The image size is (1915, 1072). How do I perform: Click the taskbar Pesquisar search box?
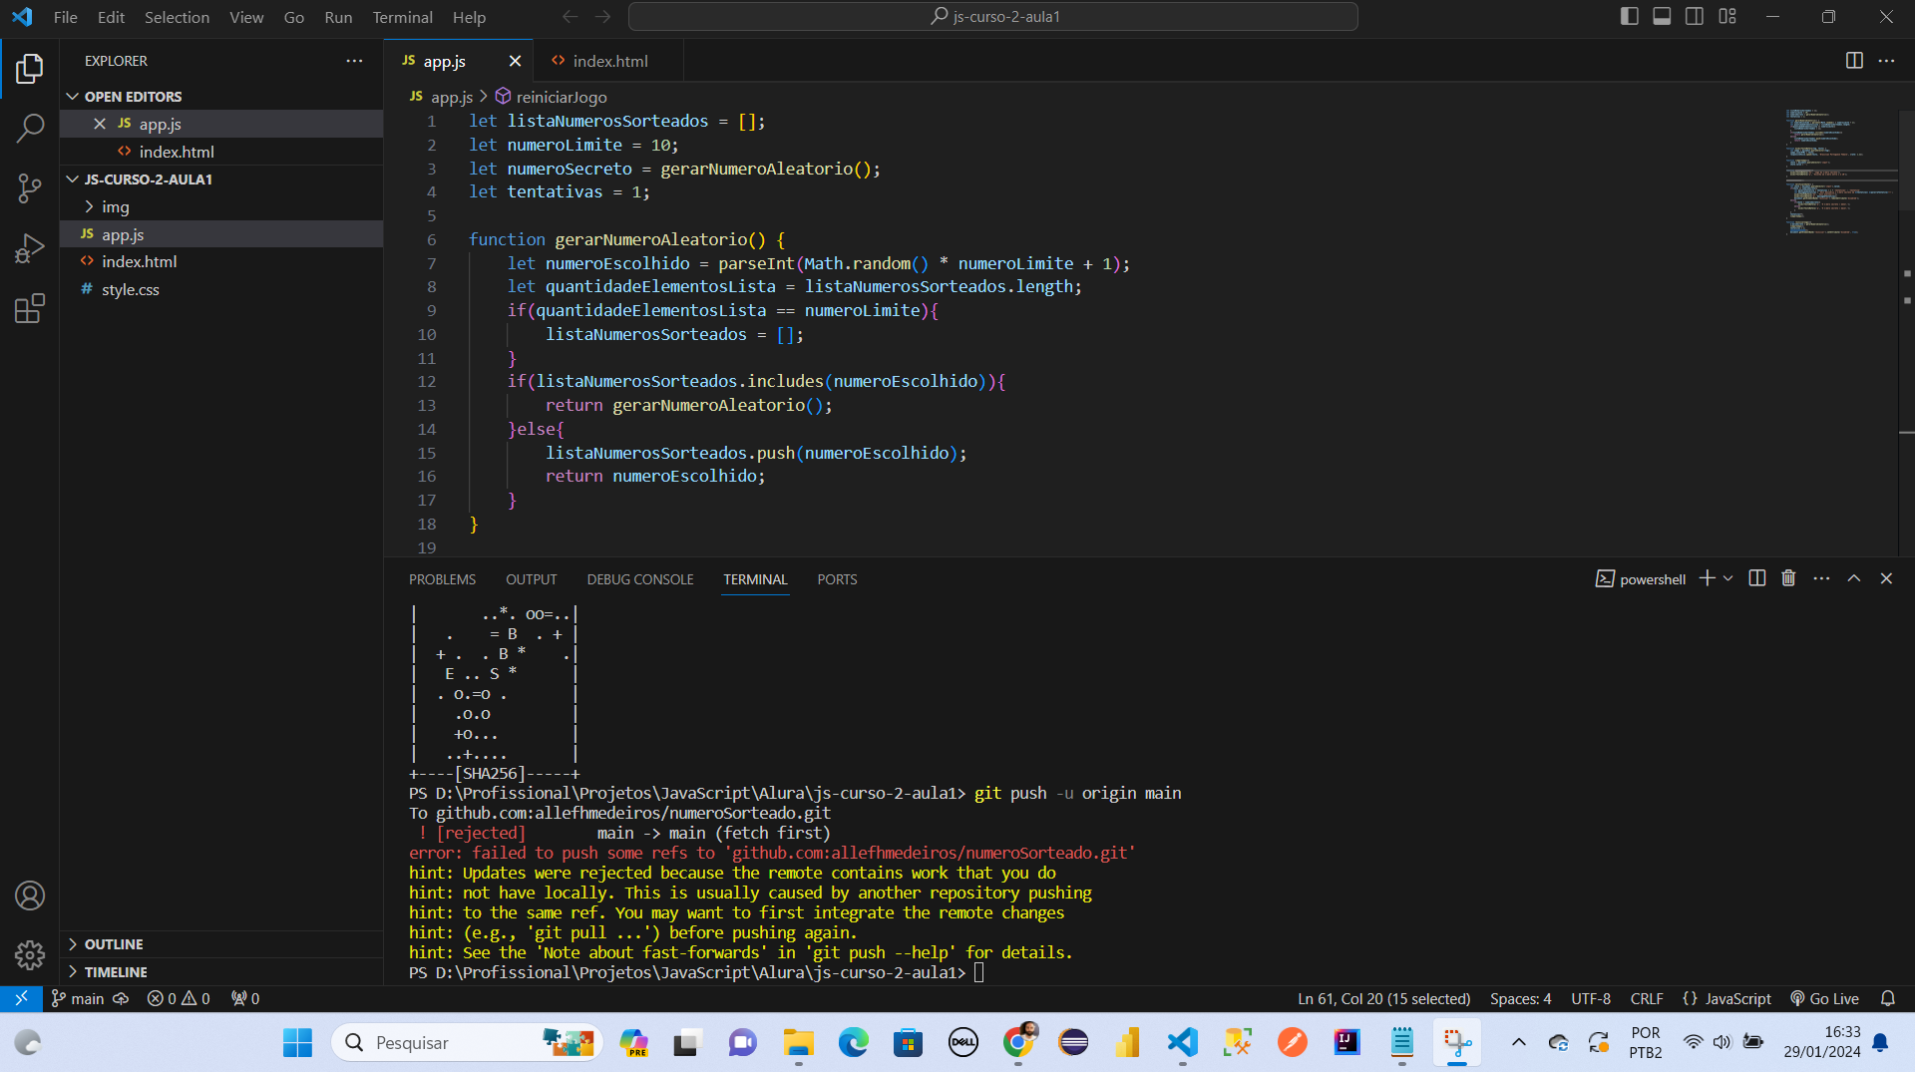(x=466, y=1043)
